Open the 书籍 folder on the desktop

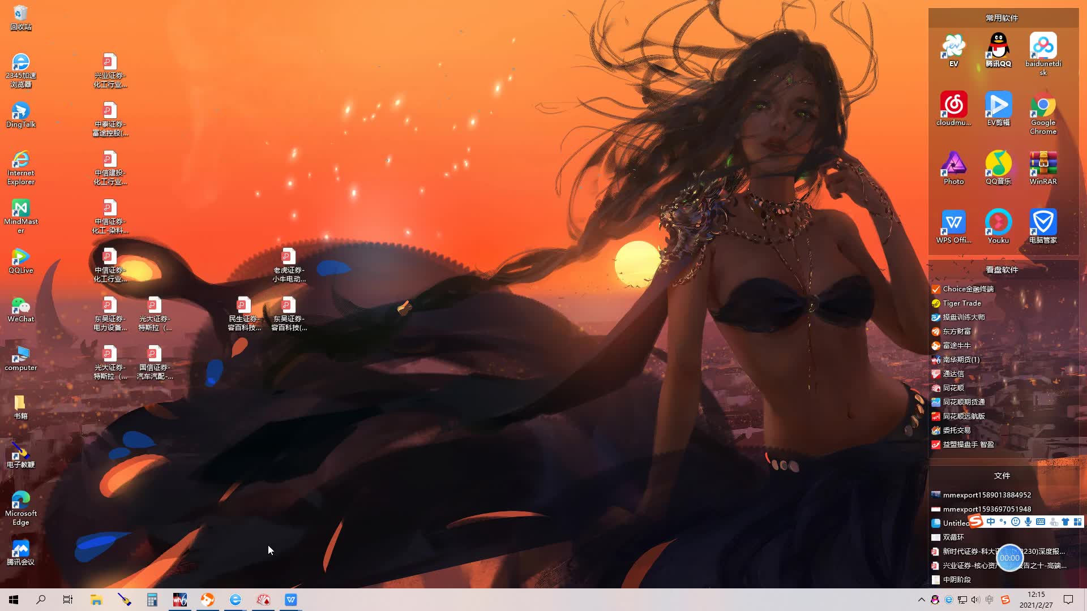coord(20,407)
